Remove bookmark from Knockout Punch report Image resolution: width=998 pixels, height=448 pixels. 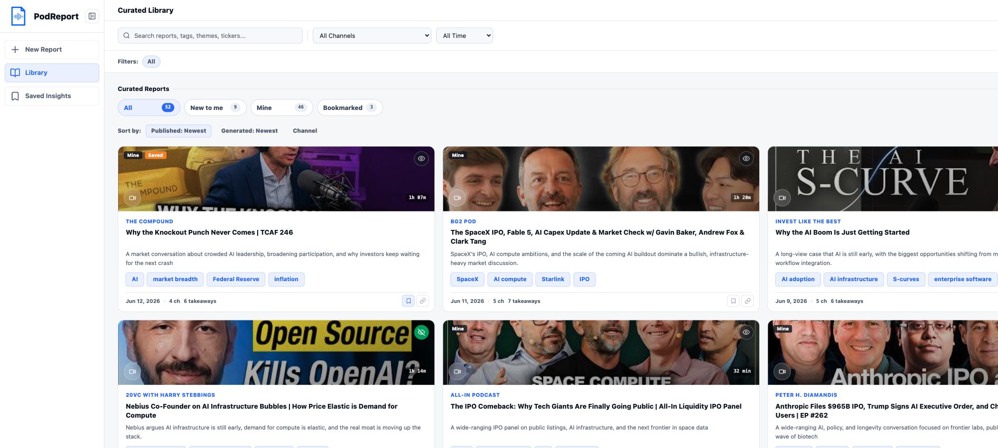tap(408, 301)
